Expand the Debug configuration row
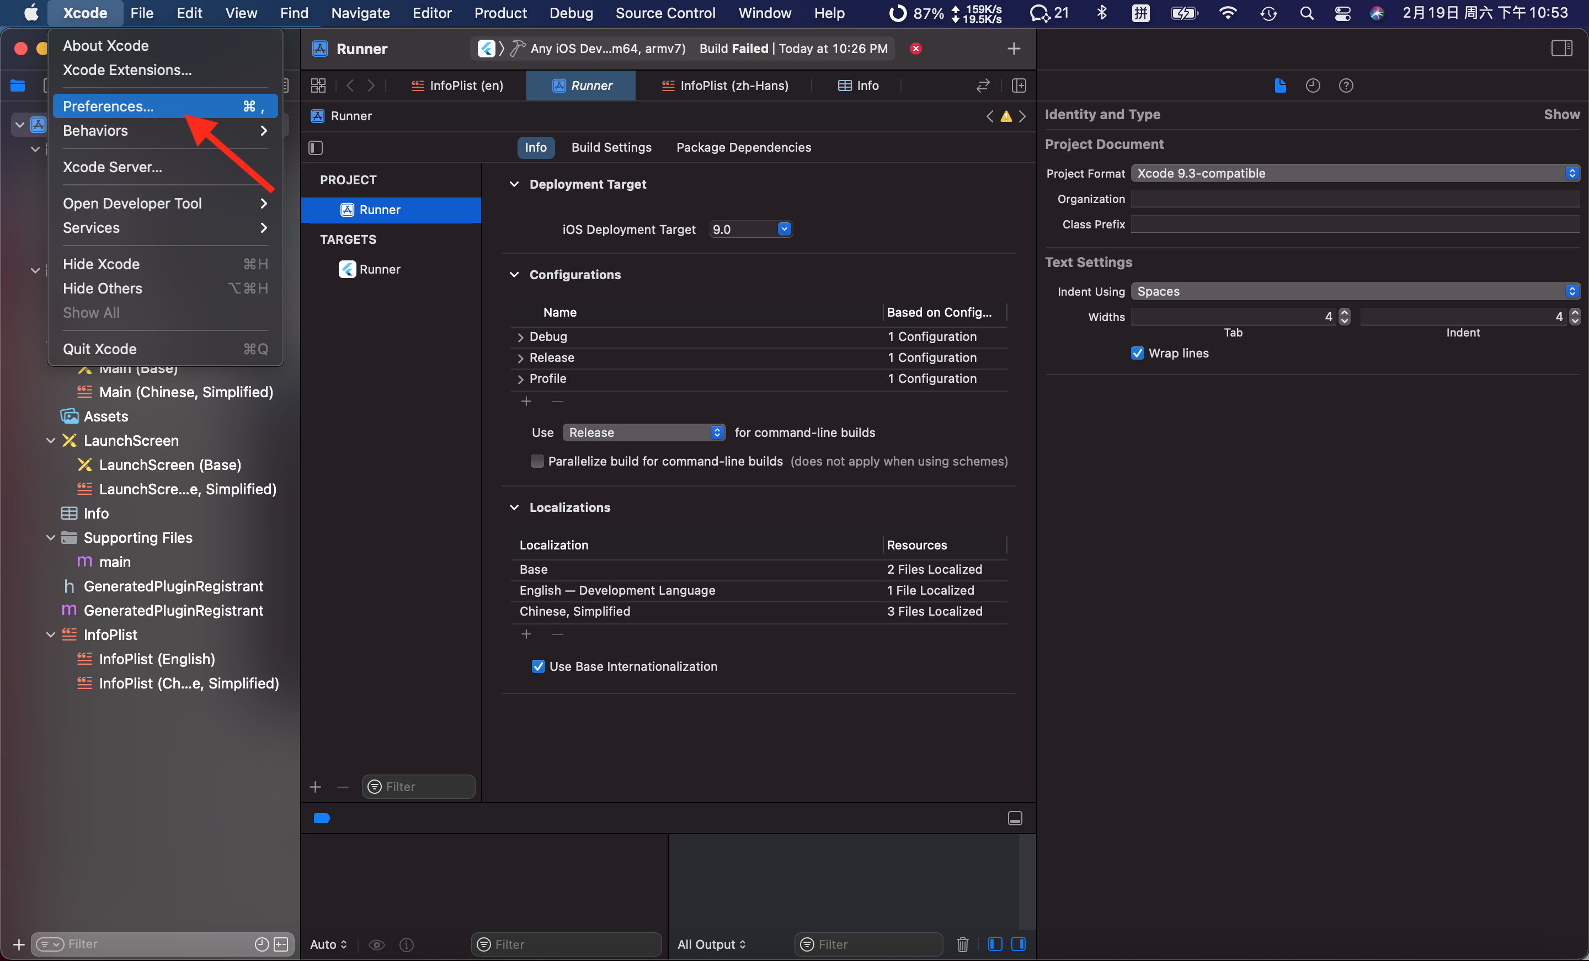This screenshot has width=1589, height=961. tap(520, 337)
